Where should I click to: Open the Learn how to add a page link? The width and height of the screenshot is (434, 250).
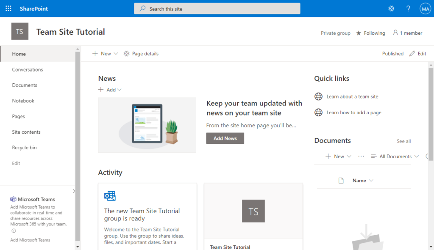click(354, 113)
